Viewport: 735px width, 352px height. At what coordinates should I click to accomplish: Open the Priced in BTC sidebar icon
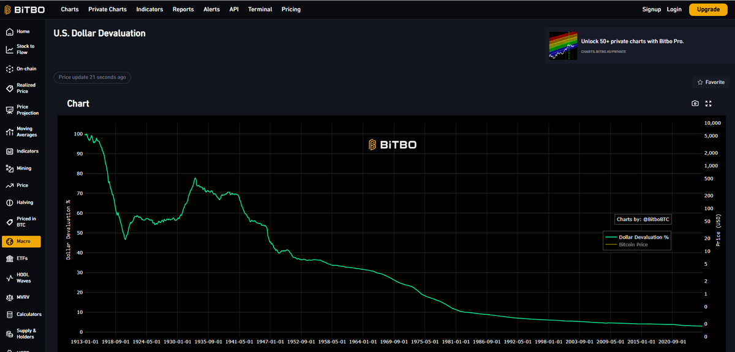(x=9, y=222)
